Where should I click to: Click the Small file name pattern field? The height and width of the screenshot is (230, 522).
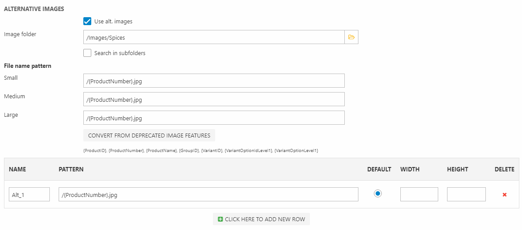coord(213,81)
